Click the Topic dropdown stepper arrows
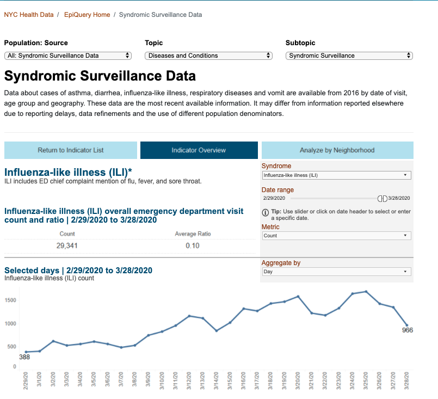This screenshot has width=438, height=399. click(268, 56)
